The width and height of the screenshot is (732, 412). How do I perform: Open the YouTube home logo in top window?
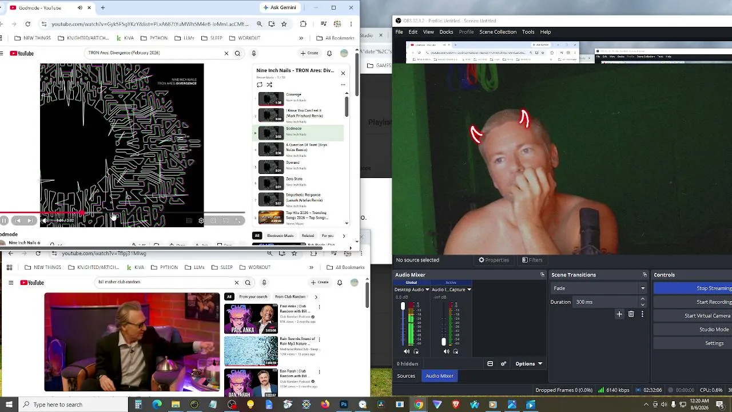click(x=22, y=53)
